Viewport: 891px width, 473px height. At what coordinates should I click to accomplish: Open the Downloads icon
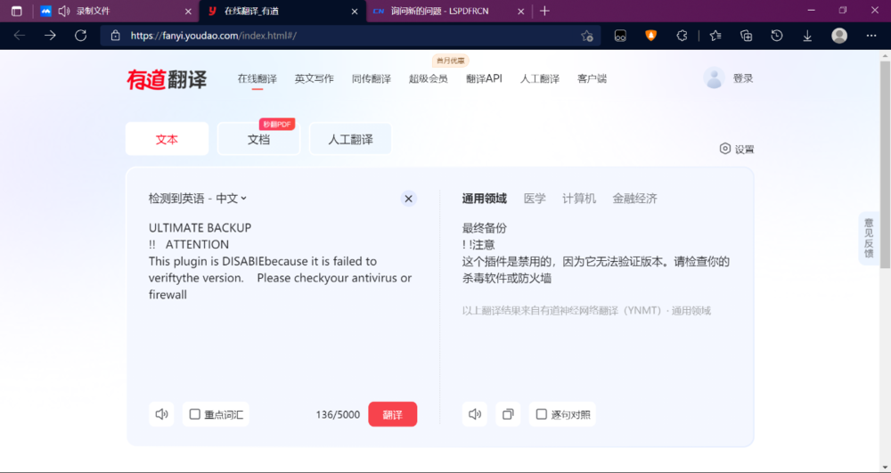pos(807,36)
